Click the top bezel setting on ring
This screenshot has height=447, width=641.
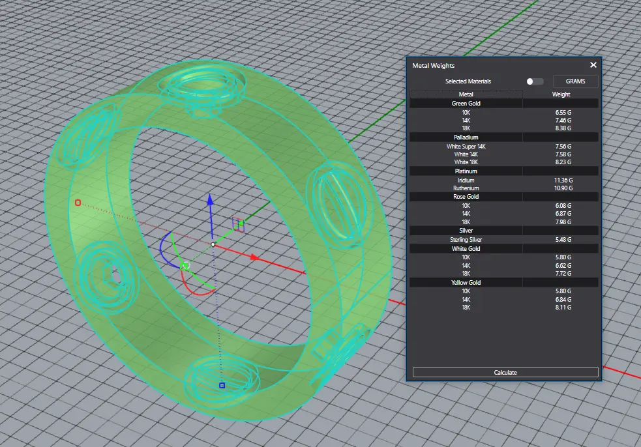tap(202, 90)
